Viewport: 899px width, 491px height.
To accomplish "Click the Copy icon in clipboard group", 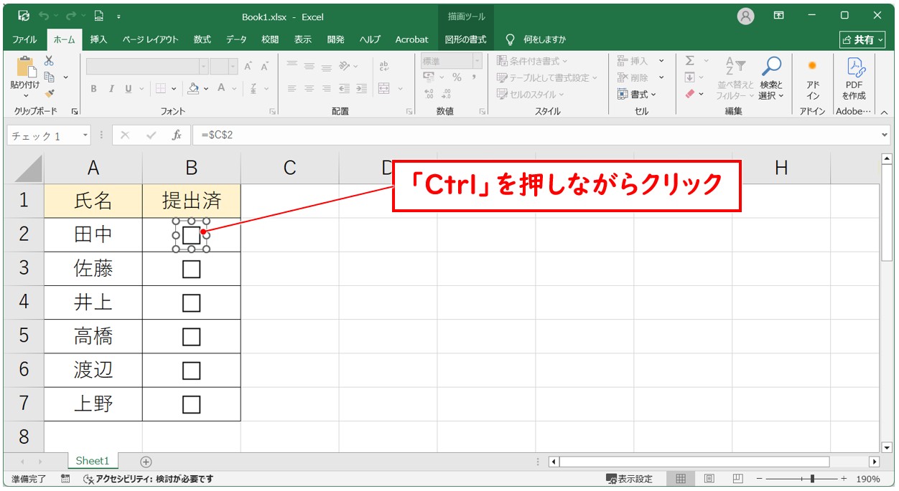I will 50,77.
